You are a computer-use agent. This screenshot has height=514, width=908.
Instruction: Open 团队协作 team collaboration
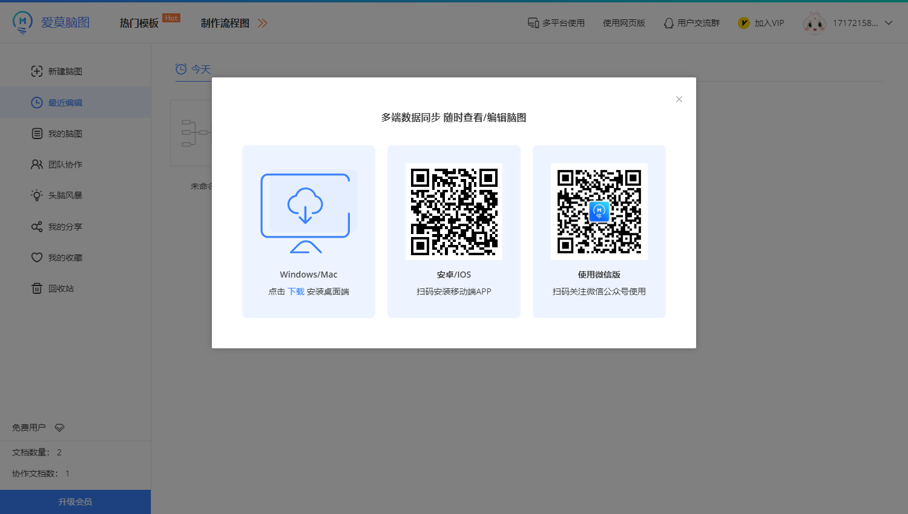tap(75, 164)
